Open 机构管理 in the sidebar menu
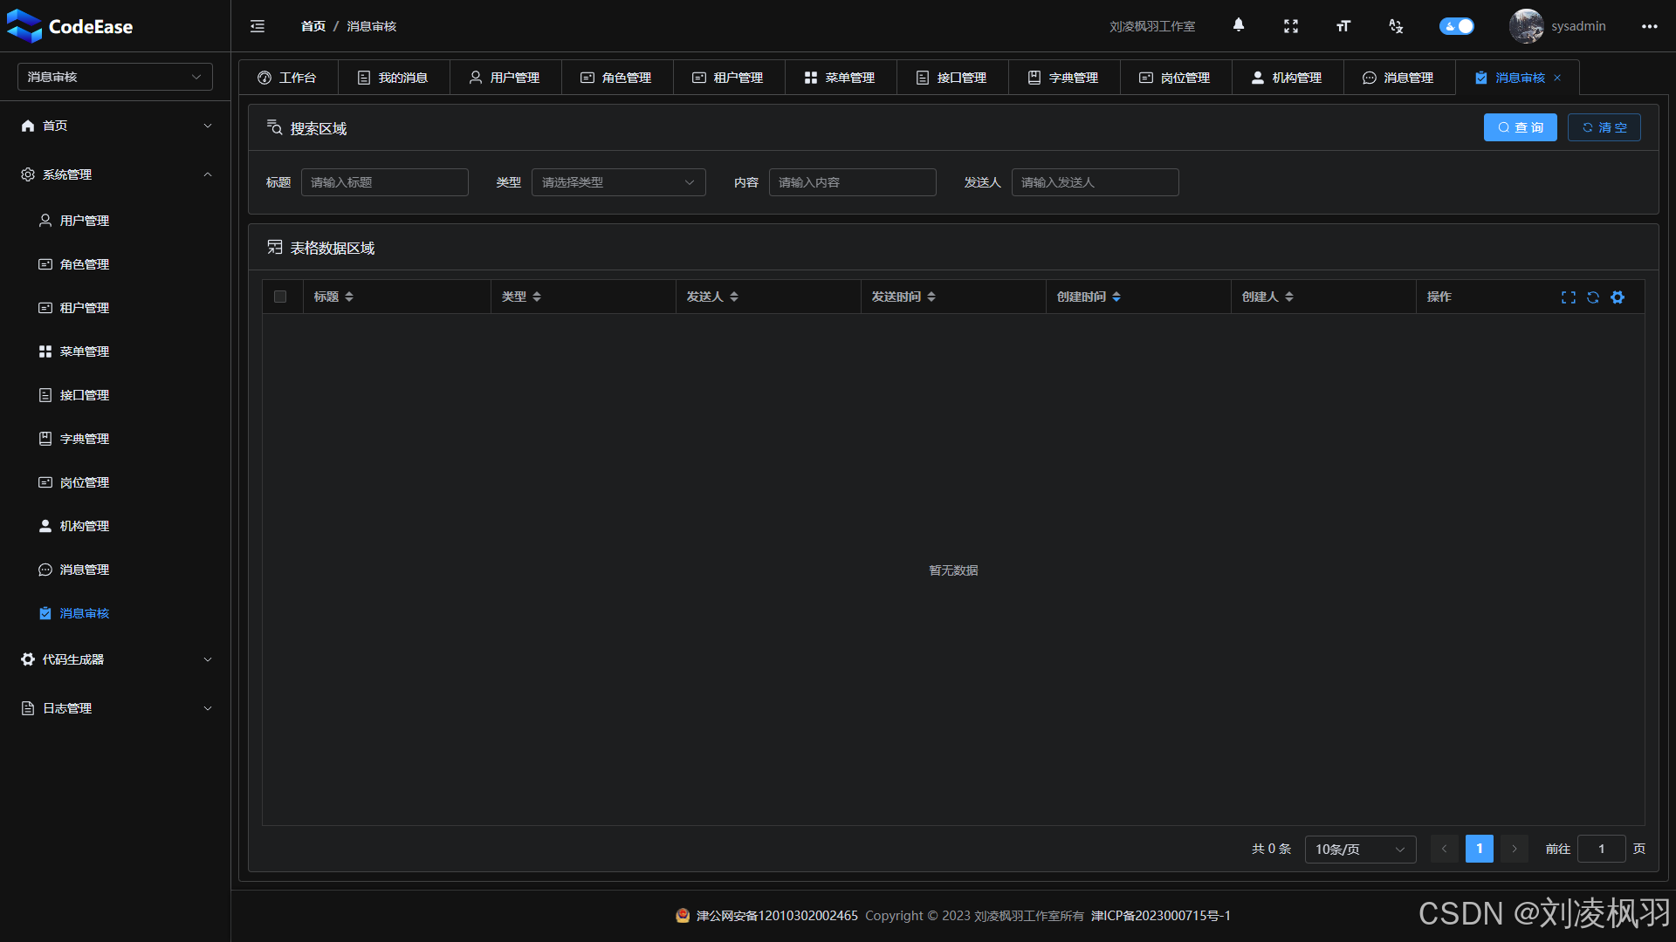This screenshot has width=1676, height=942. click(84, 526)
